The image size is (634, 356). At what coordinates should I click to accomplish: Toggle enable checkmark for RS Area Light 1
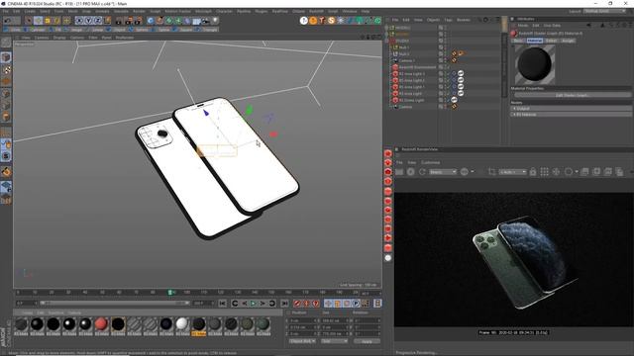tap(449, 87)
